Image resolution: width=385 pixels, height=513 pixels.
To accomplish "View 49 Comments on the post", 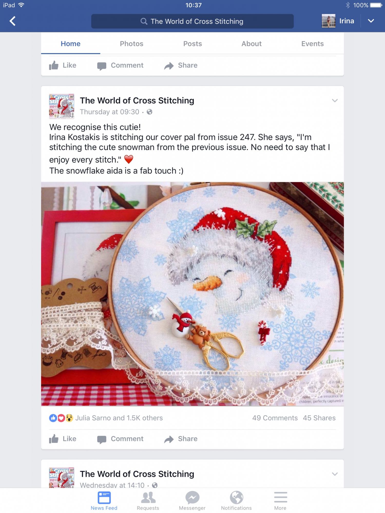I will pyautogui.click(x=275, y=418).
